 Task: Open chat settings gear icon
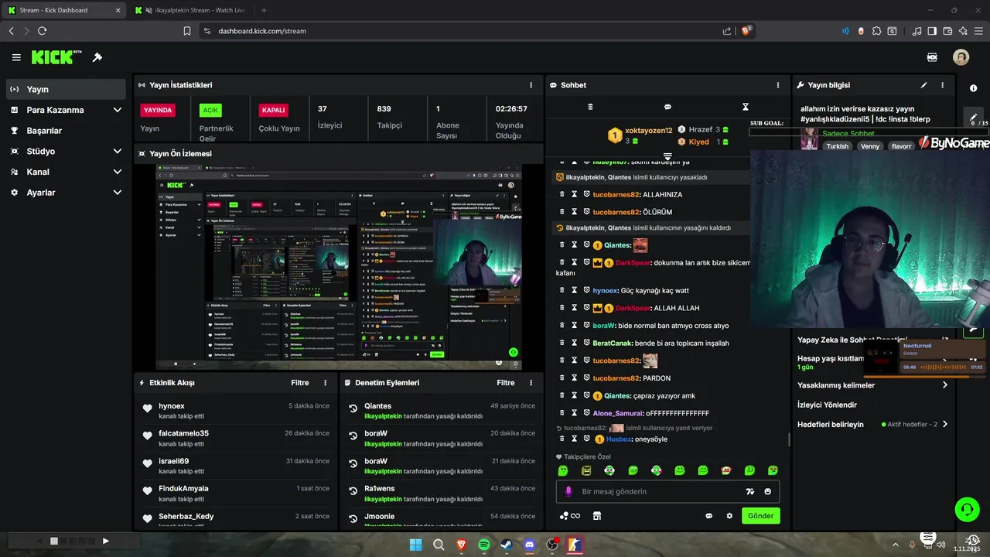[729, 516]
